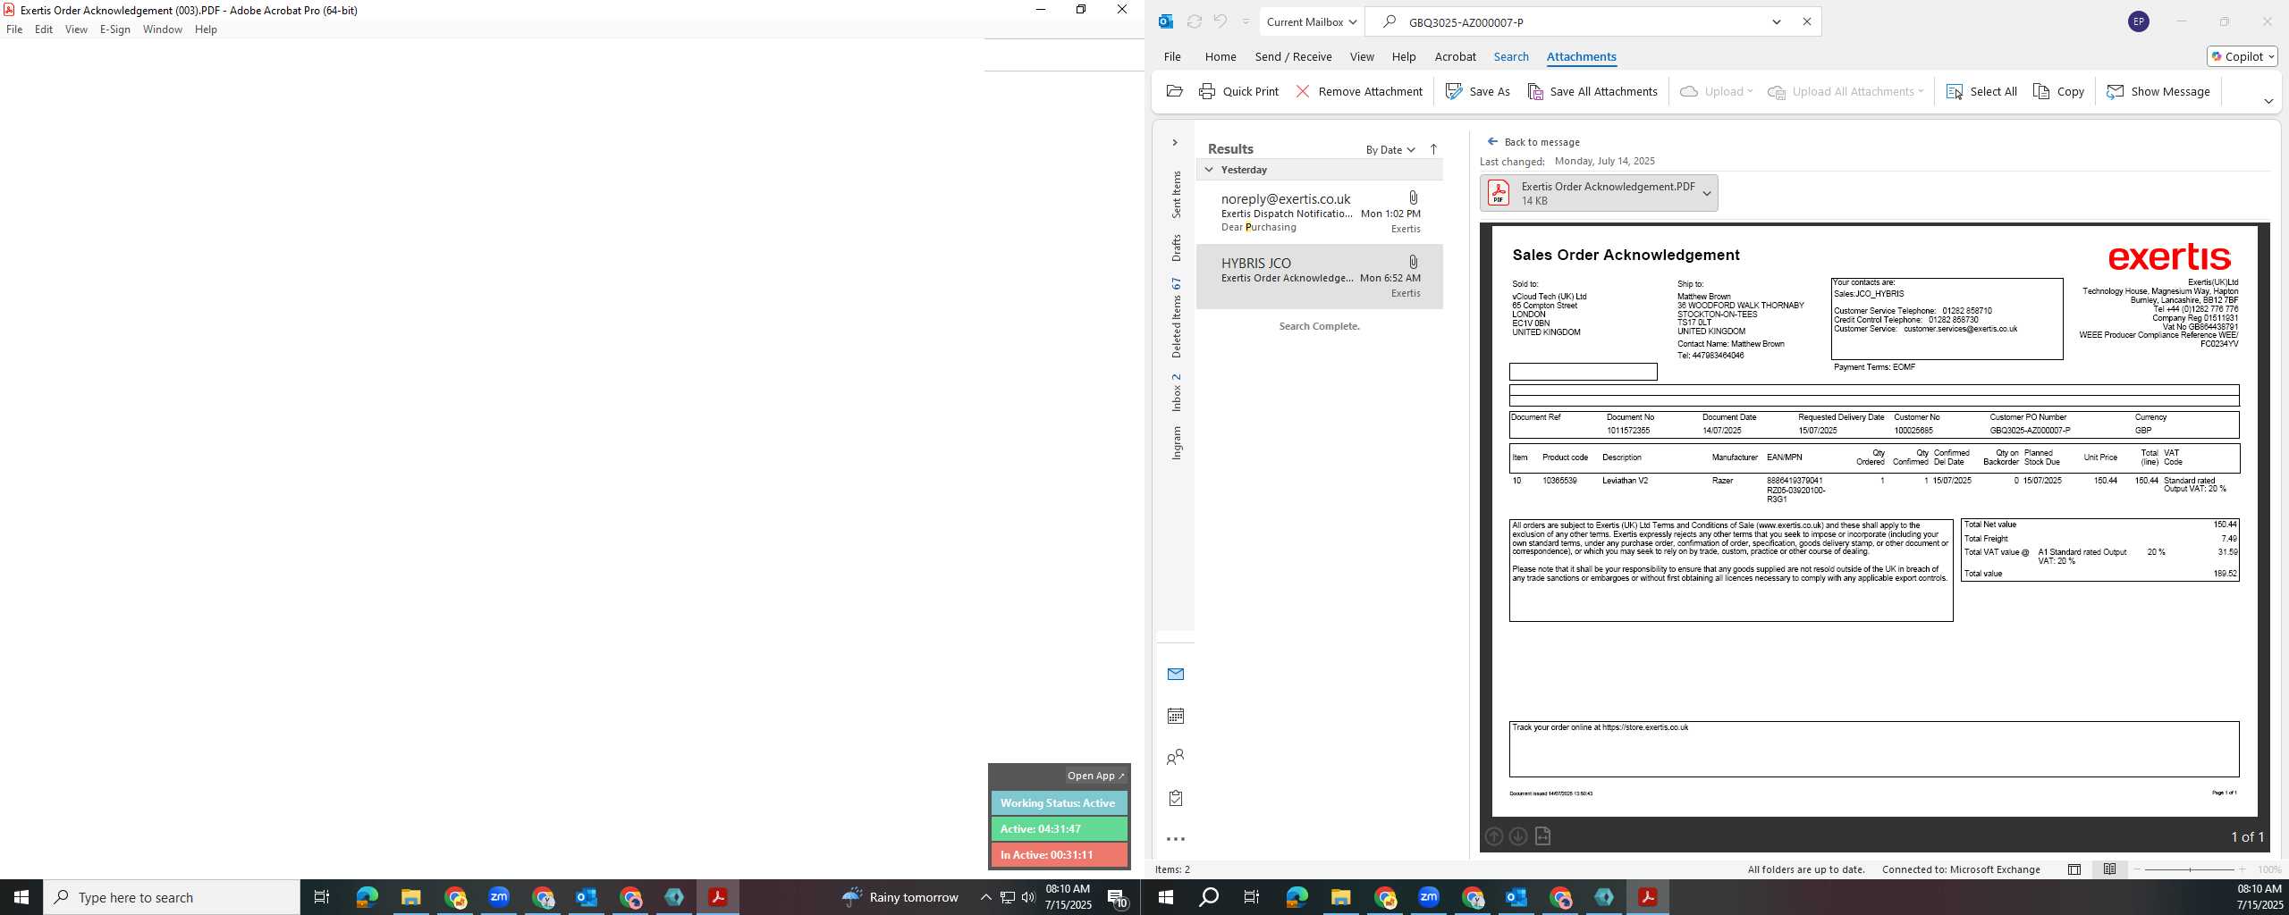Image resolution: width=2289 pixels, height=915 pixels.
Task: Click the zoom out minus in Outlook status bar
Action: point(2137,869)
